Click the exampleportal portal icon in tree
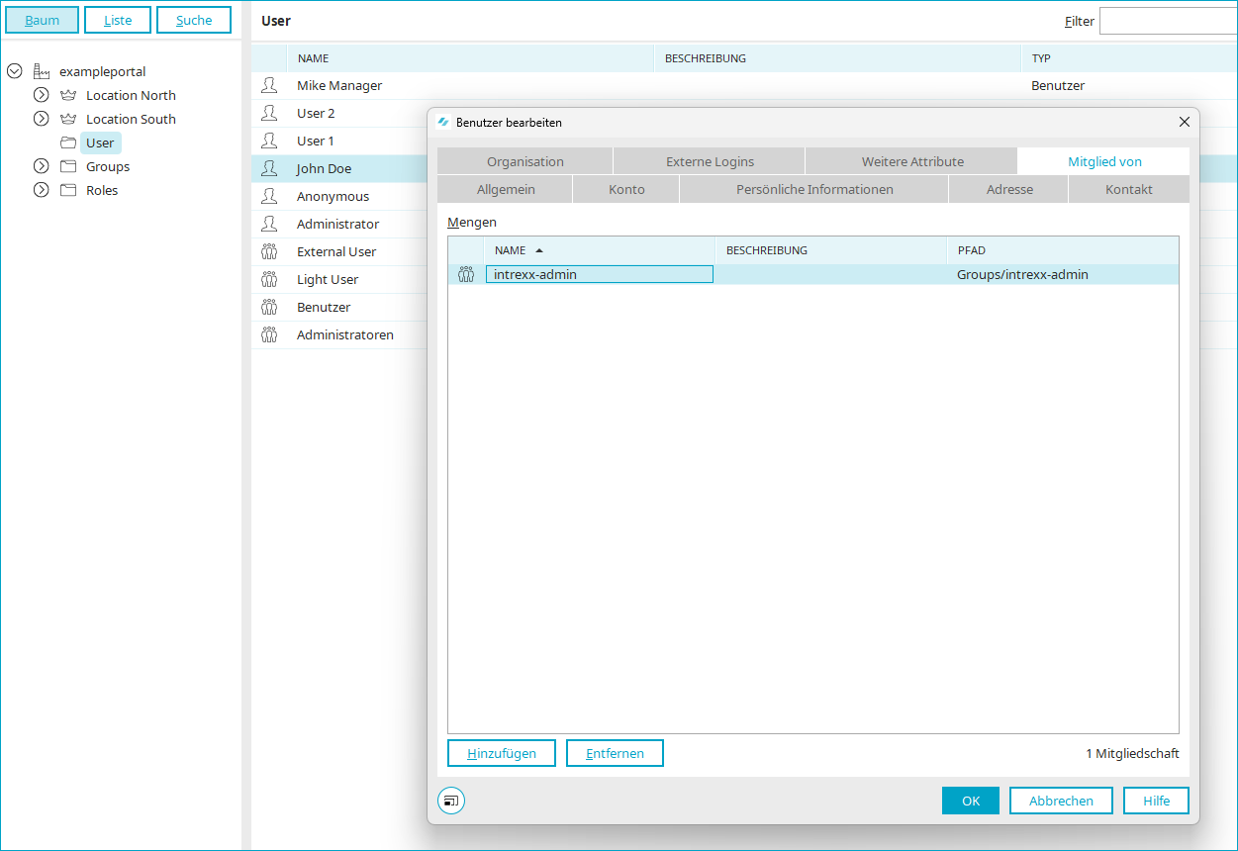 tap(42, 72)
